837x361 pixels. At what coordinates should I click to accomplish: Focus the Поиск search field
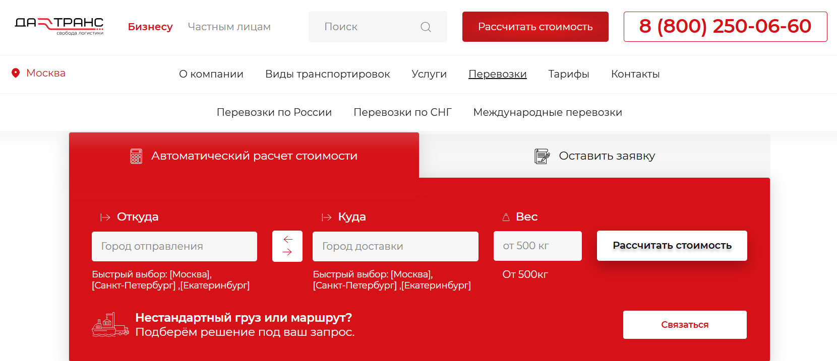(x=378, y=27)
